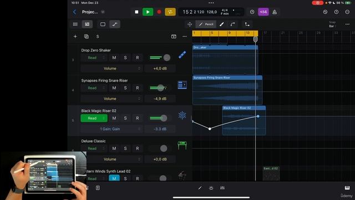
Task: Open the Drop Zero Shaker shaker instrument icon
Action: tap(182, 54)
